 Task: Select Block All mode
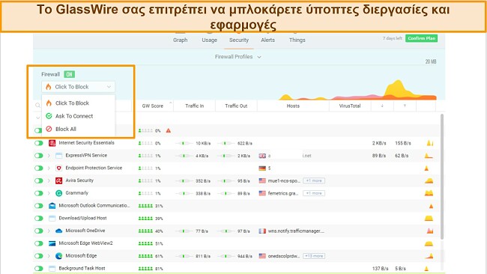65,129
